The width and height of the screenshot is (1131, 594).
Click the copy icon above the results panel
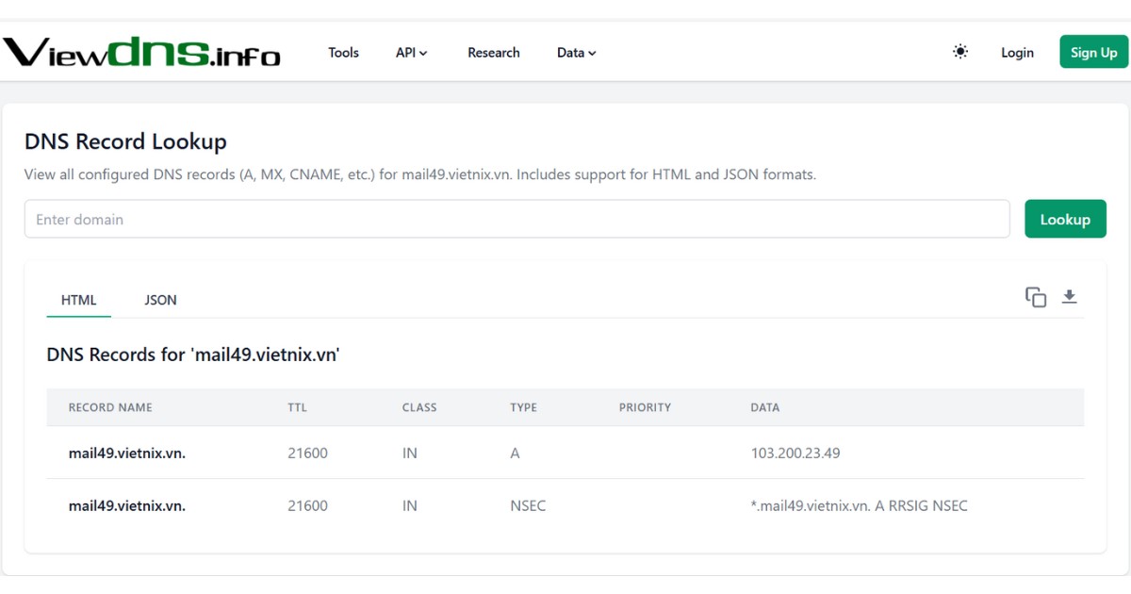[1035, 296]
